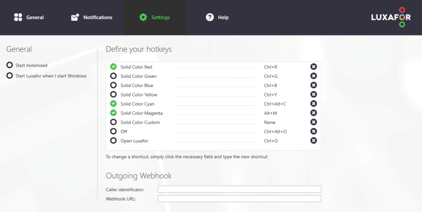Click the Outgoing Webhook heading

[138, 176]
